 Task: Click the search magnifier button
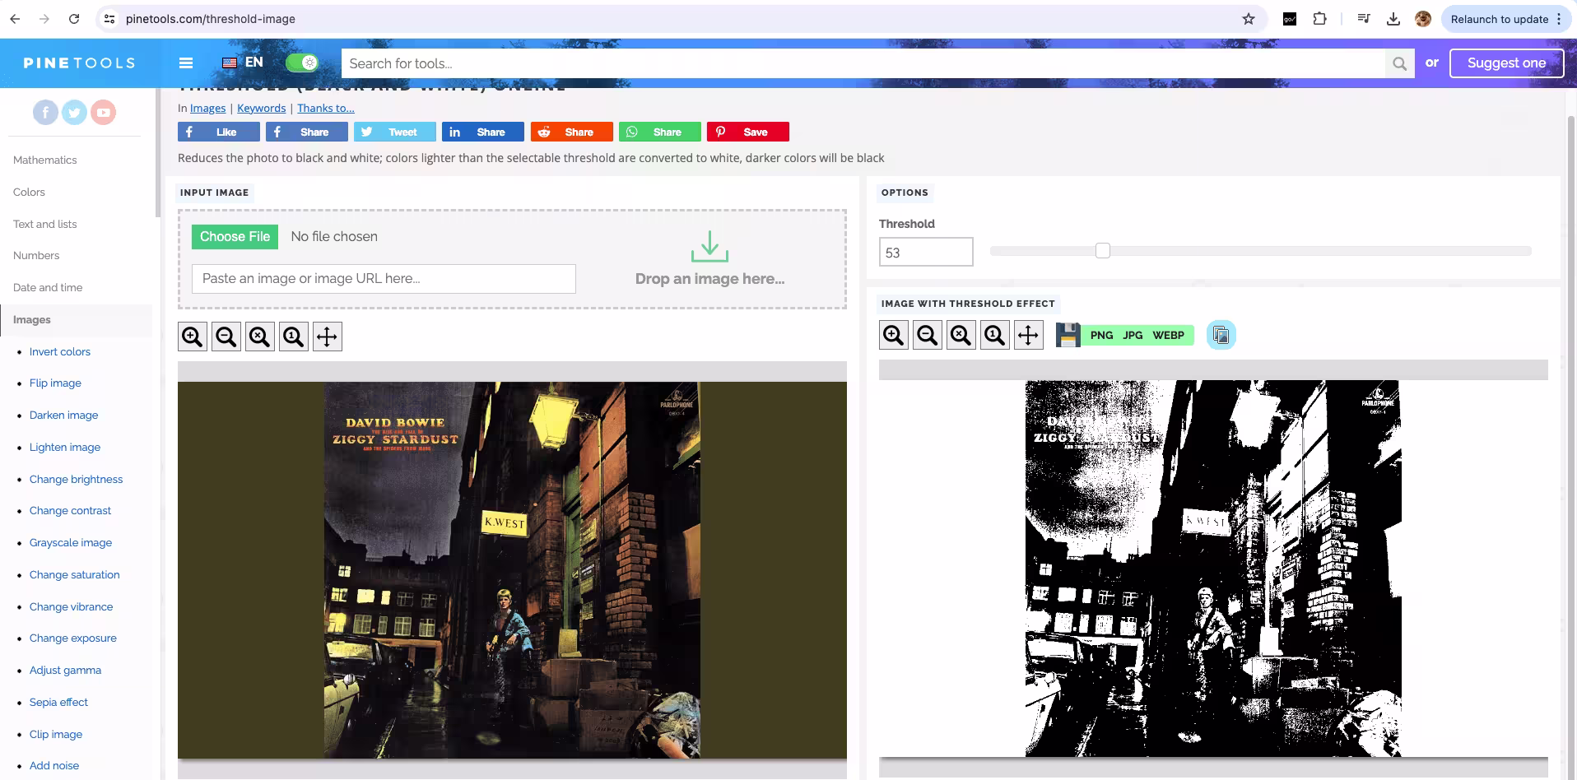[1399, 63]
